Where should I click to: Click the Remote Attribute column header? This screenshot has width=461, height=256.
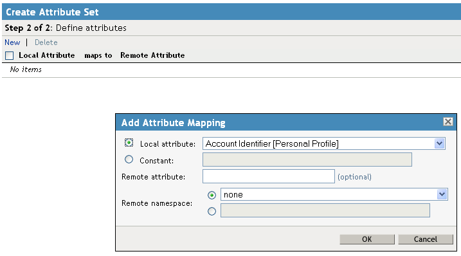[152, 55]
